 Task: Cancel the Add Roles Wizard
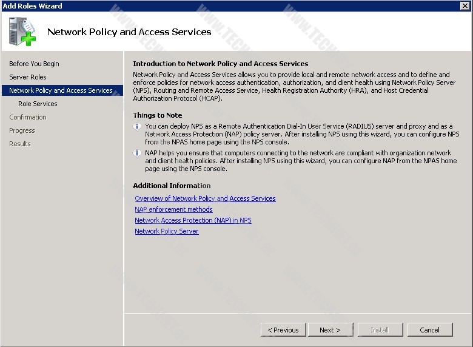429,330
